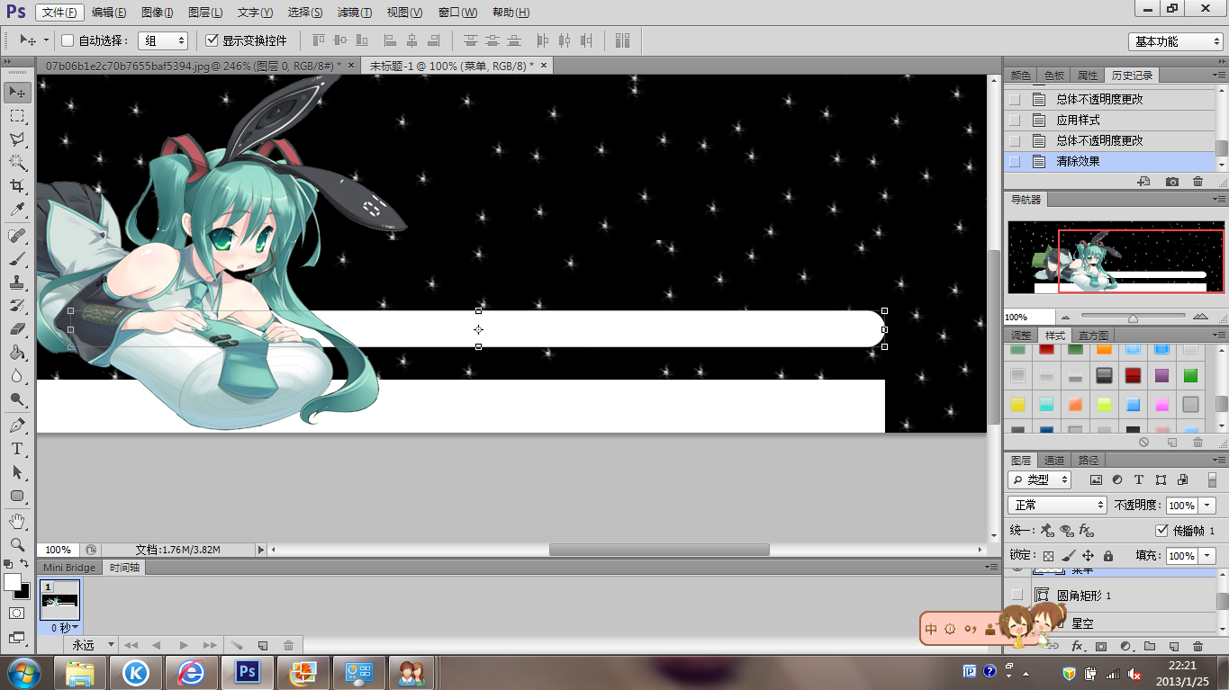This screenshot has width=1229, height=690.
Task: Select the Horizontal Type tool
Action: coord(17,449)
